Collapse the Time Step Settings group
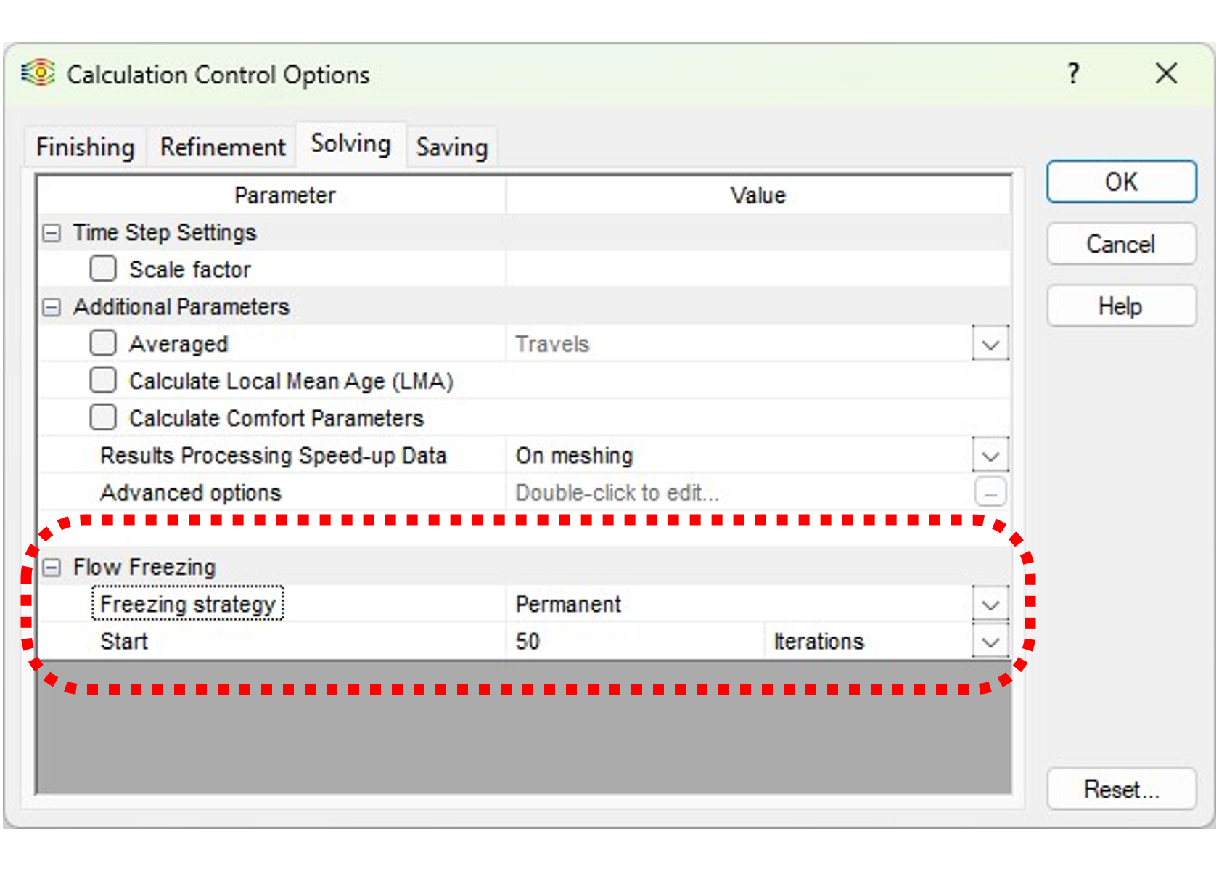1219x871 pixels. click(52, 233)
